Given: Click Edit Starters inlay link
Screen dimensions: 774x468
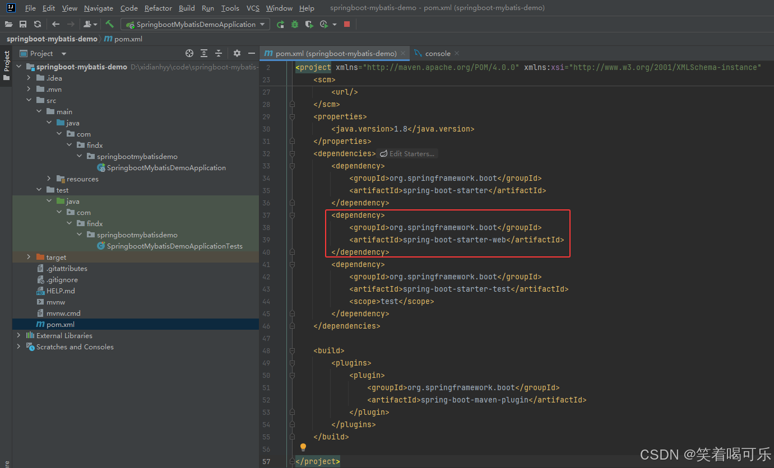Looking at the screenshot, I should pyautogui.click(x=407, y=153).
